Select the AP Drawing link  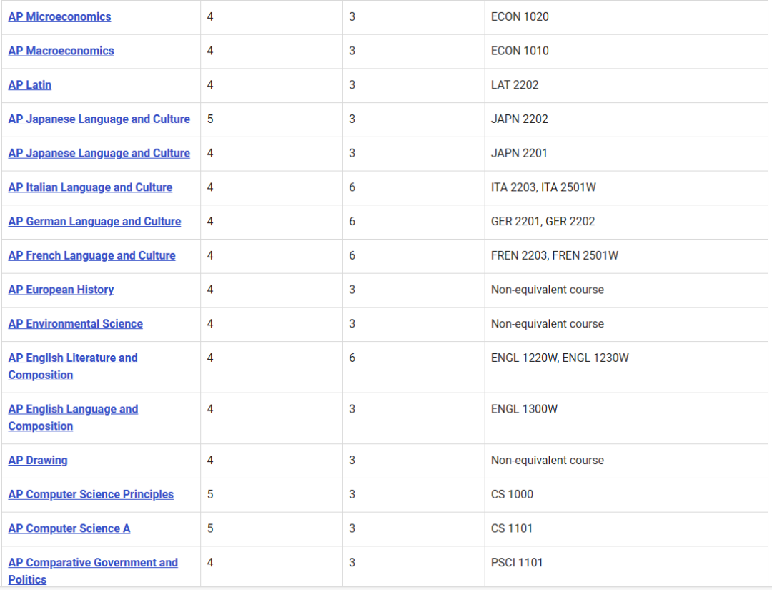tap(38, 461)
